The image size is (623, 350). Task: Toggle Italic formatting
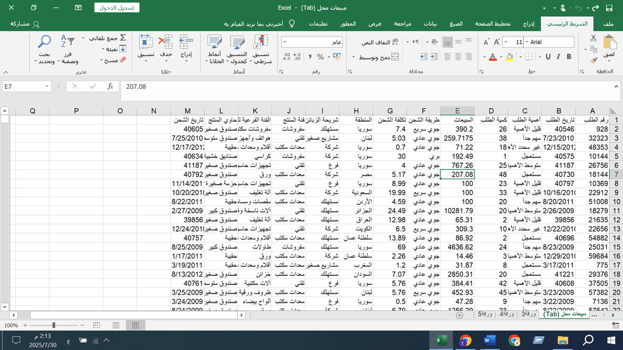pos(559,57)
